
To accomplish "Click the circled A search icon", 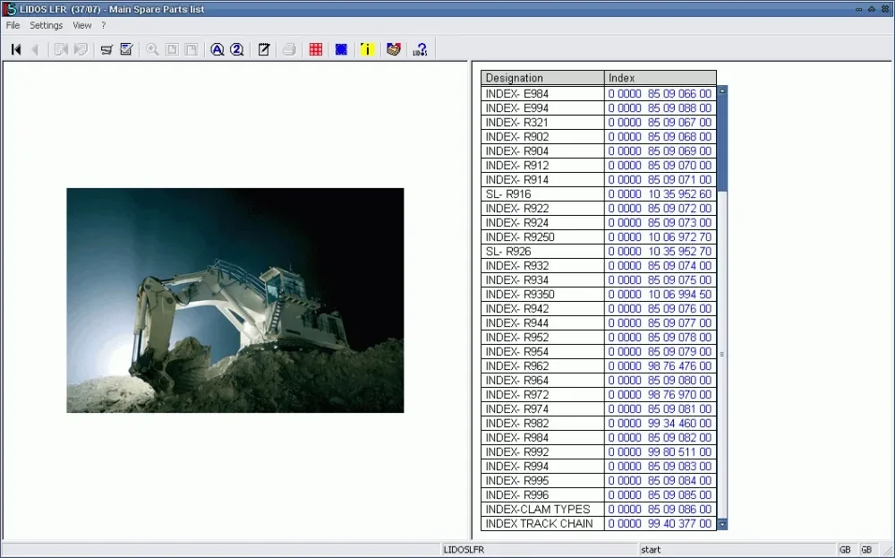I will pyautogui.click(x=217, y=49).
